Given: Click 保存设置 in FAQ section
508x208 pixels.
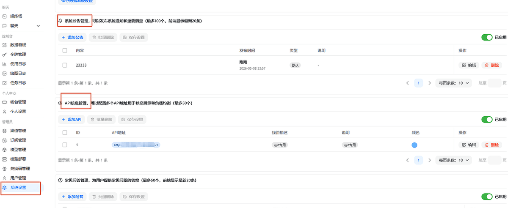Looking at the screenshot, I should [133, 197].
